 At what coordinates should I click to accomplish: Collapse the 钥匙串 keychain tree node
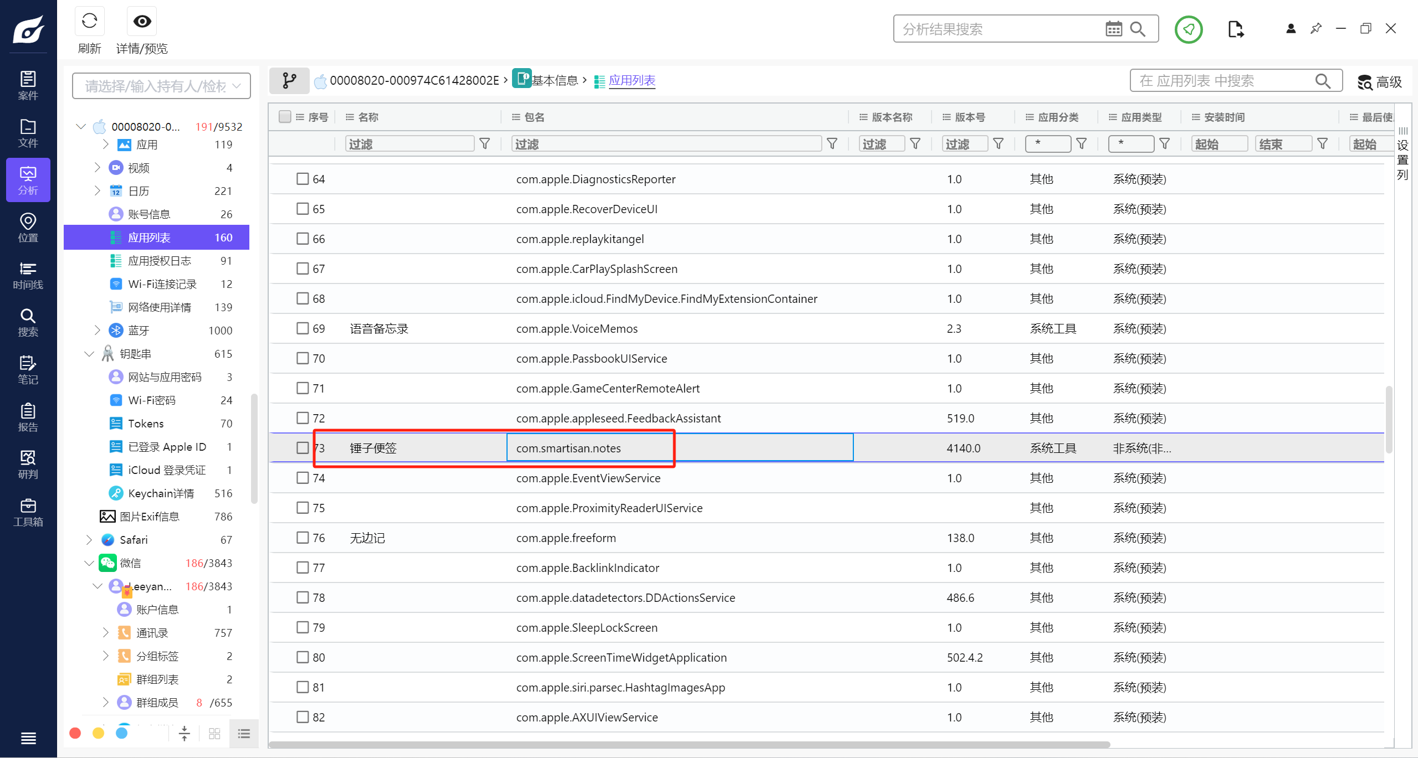(x=89, y=354)
